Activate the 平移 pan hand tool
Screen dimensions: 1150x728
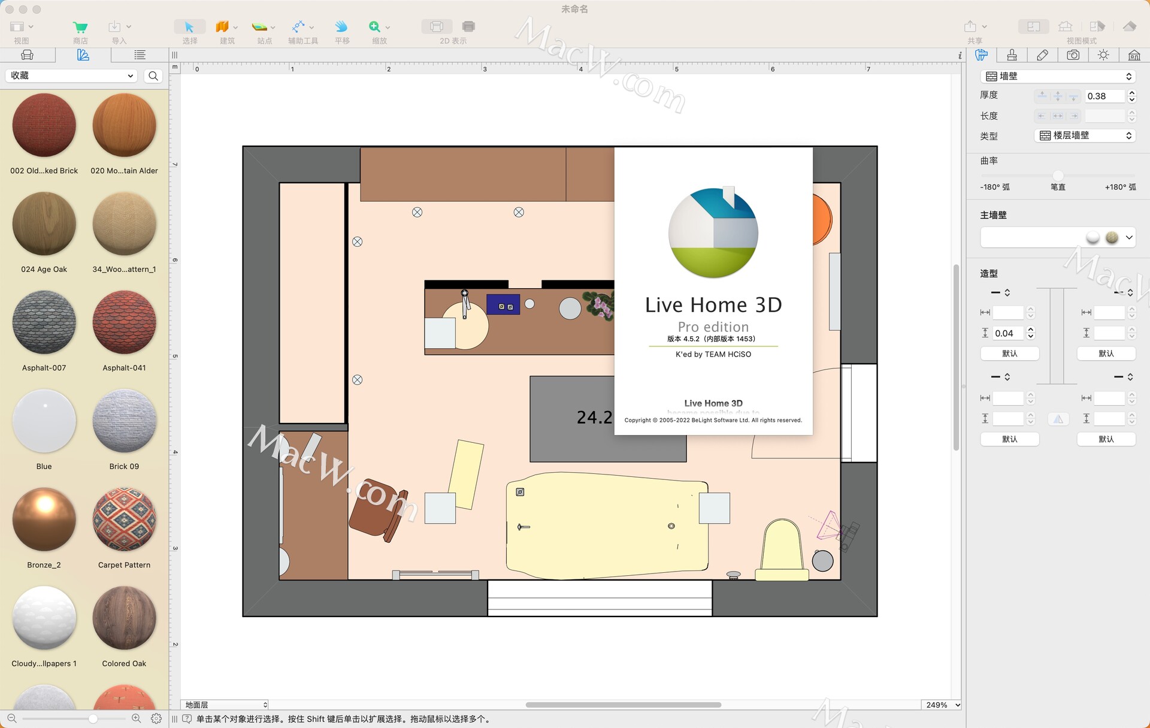click(341, 26)
